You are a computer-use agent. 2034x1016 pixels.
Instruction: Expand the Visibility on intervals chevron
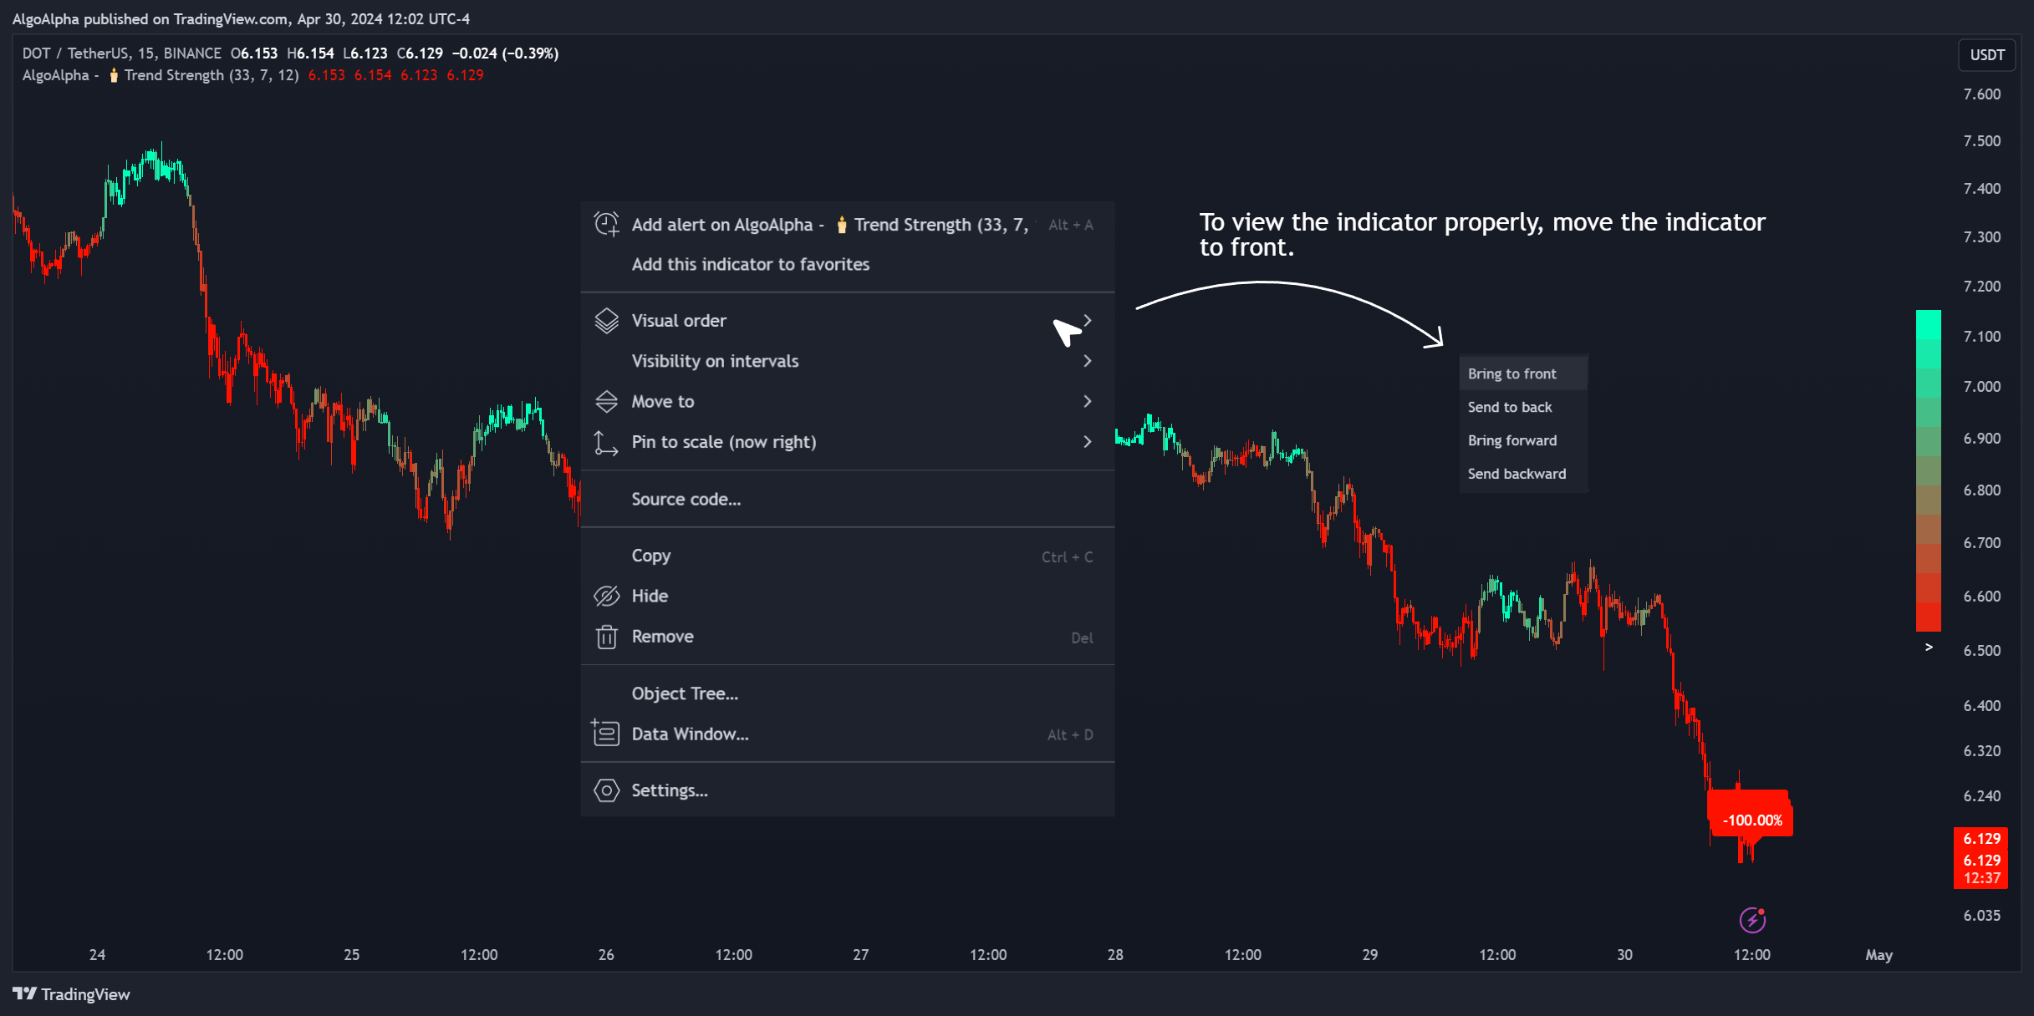coord(1087,361)
